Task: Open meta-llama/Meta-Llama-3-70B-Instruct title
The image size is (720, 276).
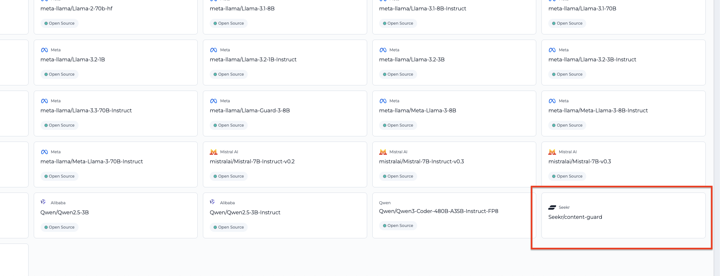Action: (92, 161)
